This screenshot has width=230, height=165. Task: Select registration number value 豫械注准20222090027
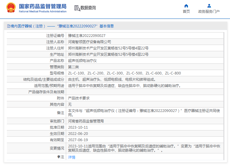[x=87, y=36]
